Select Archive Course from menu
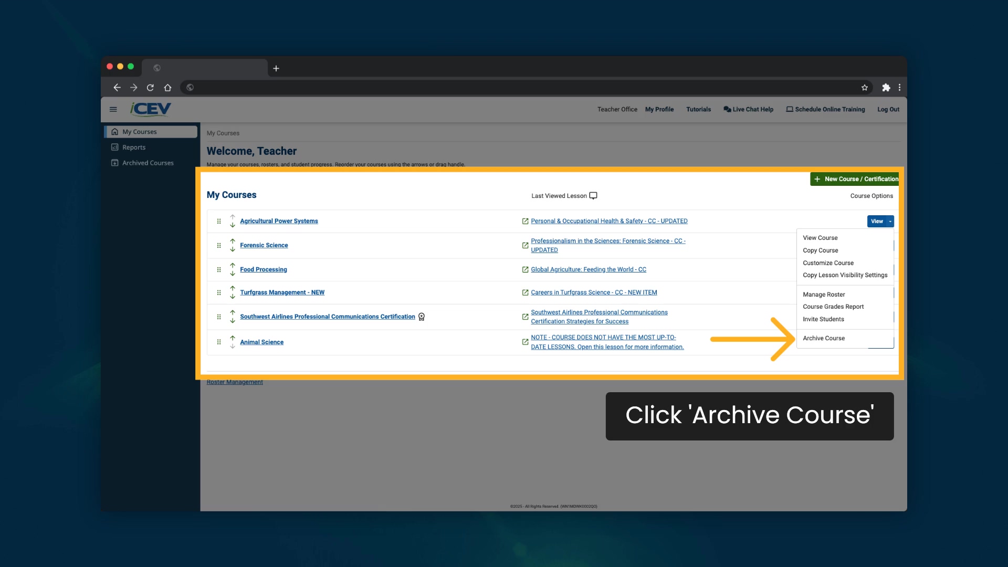The image size is (1008, 567). pos(824,338)
